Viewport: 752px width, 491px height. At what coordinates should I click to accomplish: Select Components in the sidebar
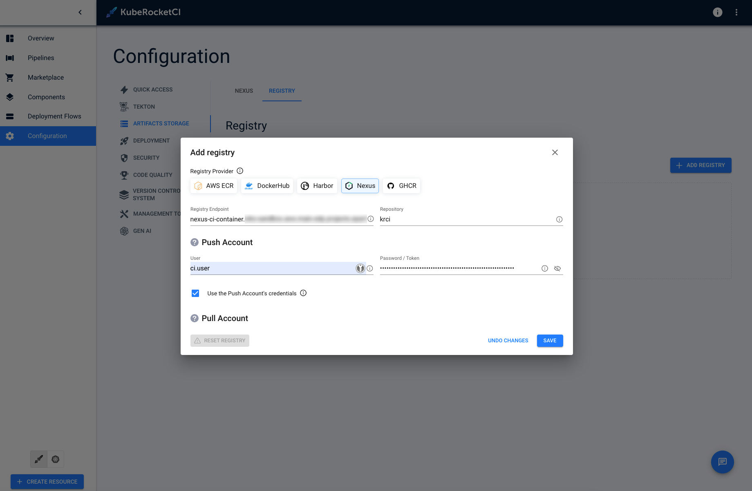click(x=46, y=97)
